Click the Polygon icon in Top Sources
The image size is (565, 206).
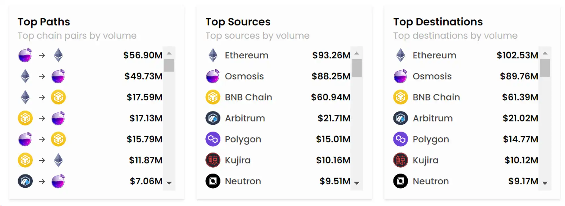point(213,139)
